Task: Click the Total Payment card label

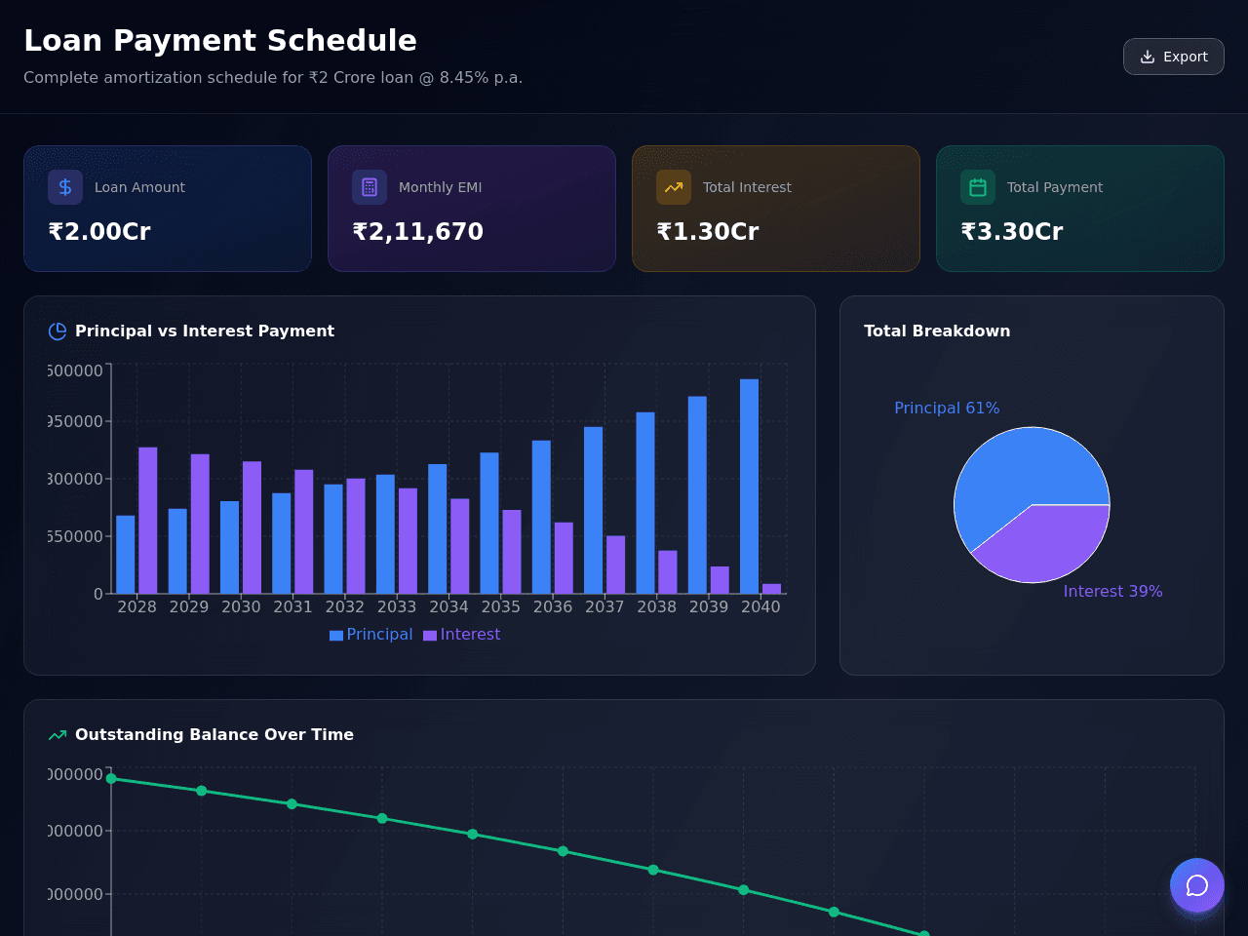Action: point(1055,187)
